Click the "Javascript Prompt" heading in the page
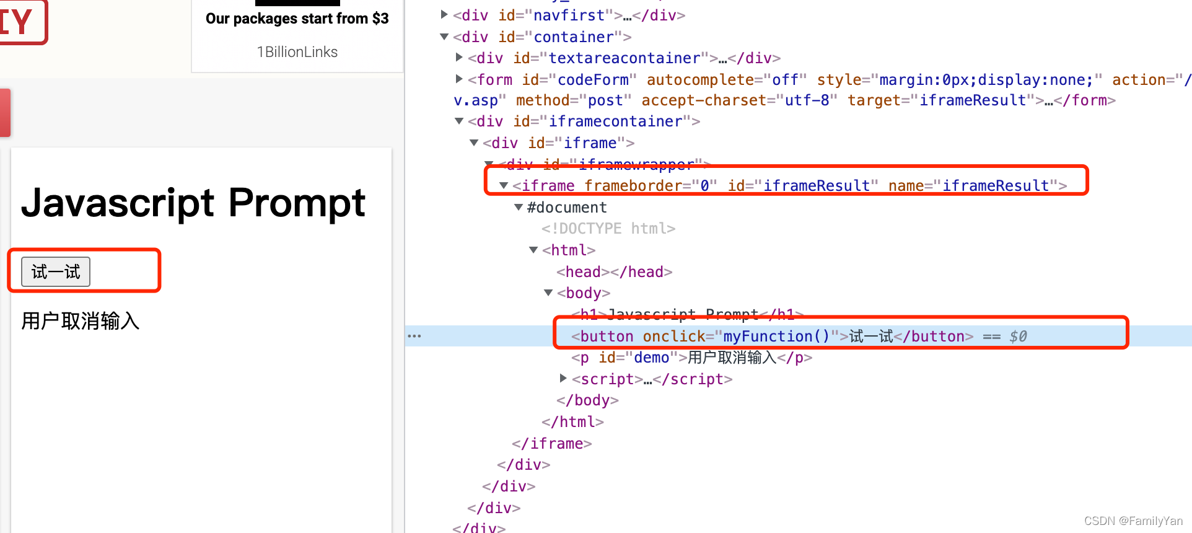This screenshot has width=1192, height=533. pyautogui.click(x=193, y=203)
